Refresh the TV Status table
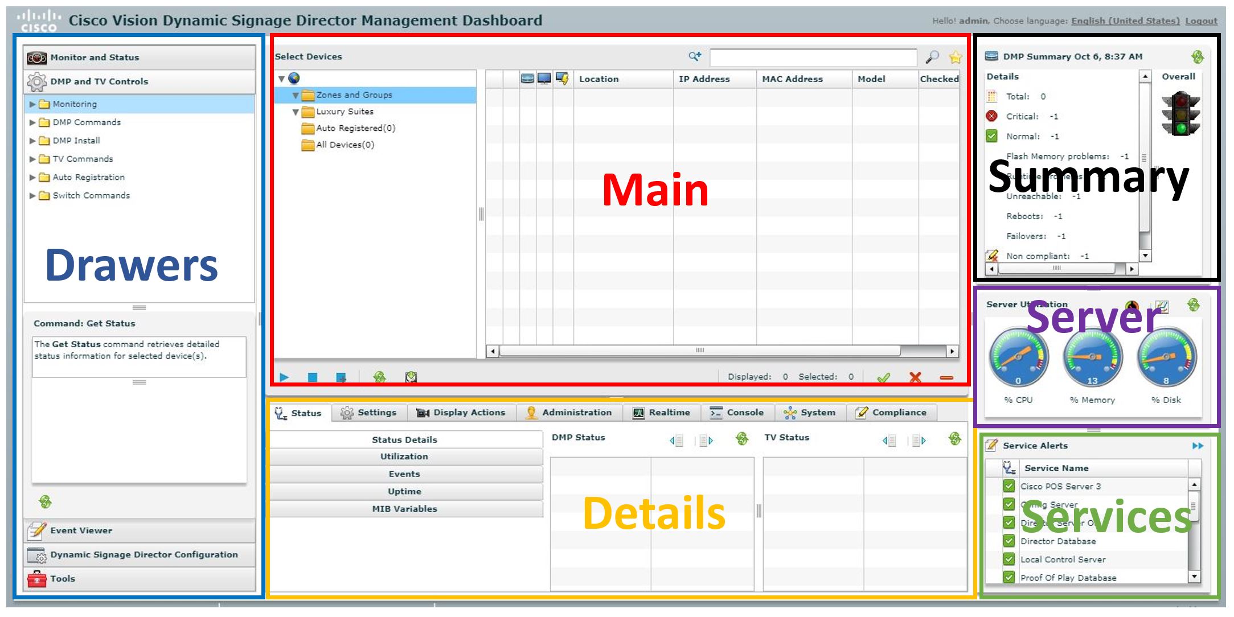The image size is (1234, 617). point(955,438)
